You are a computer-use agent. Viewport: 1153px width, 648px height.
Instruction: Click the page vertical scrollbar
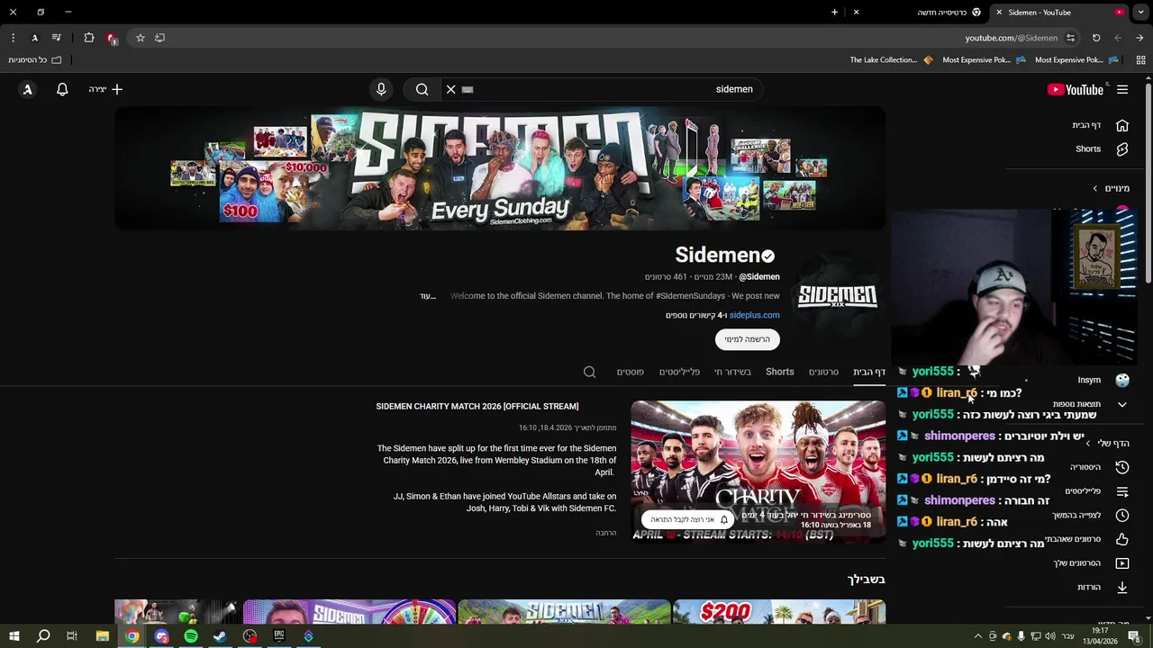coord(1148,184)
